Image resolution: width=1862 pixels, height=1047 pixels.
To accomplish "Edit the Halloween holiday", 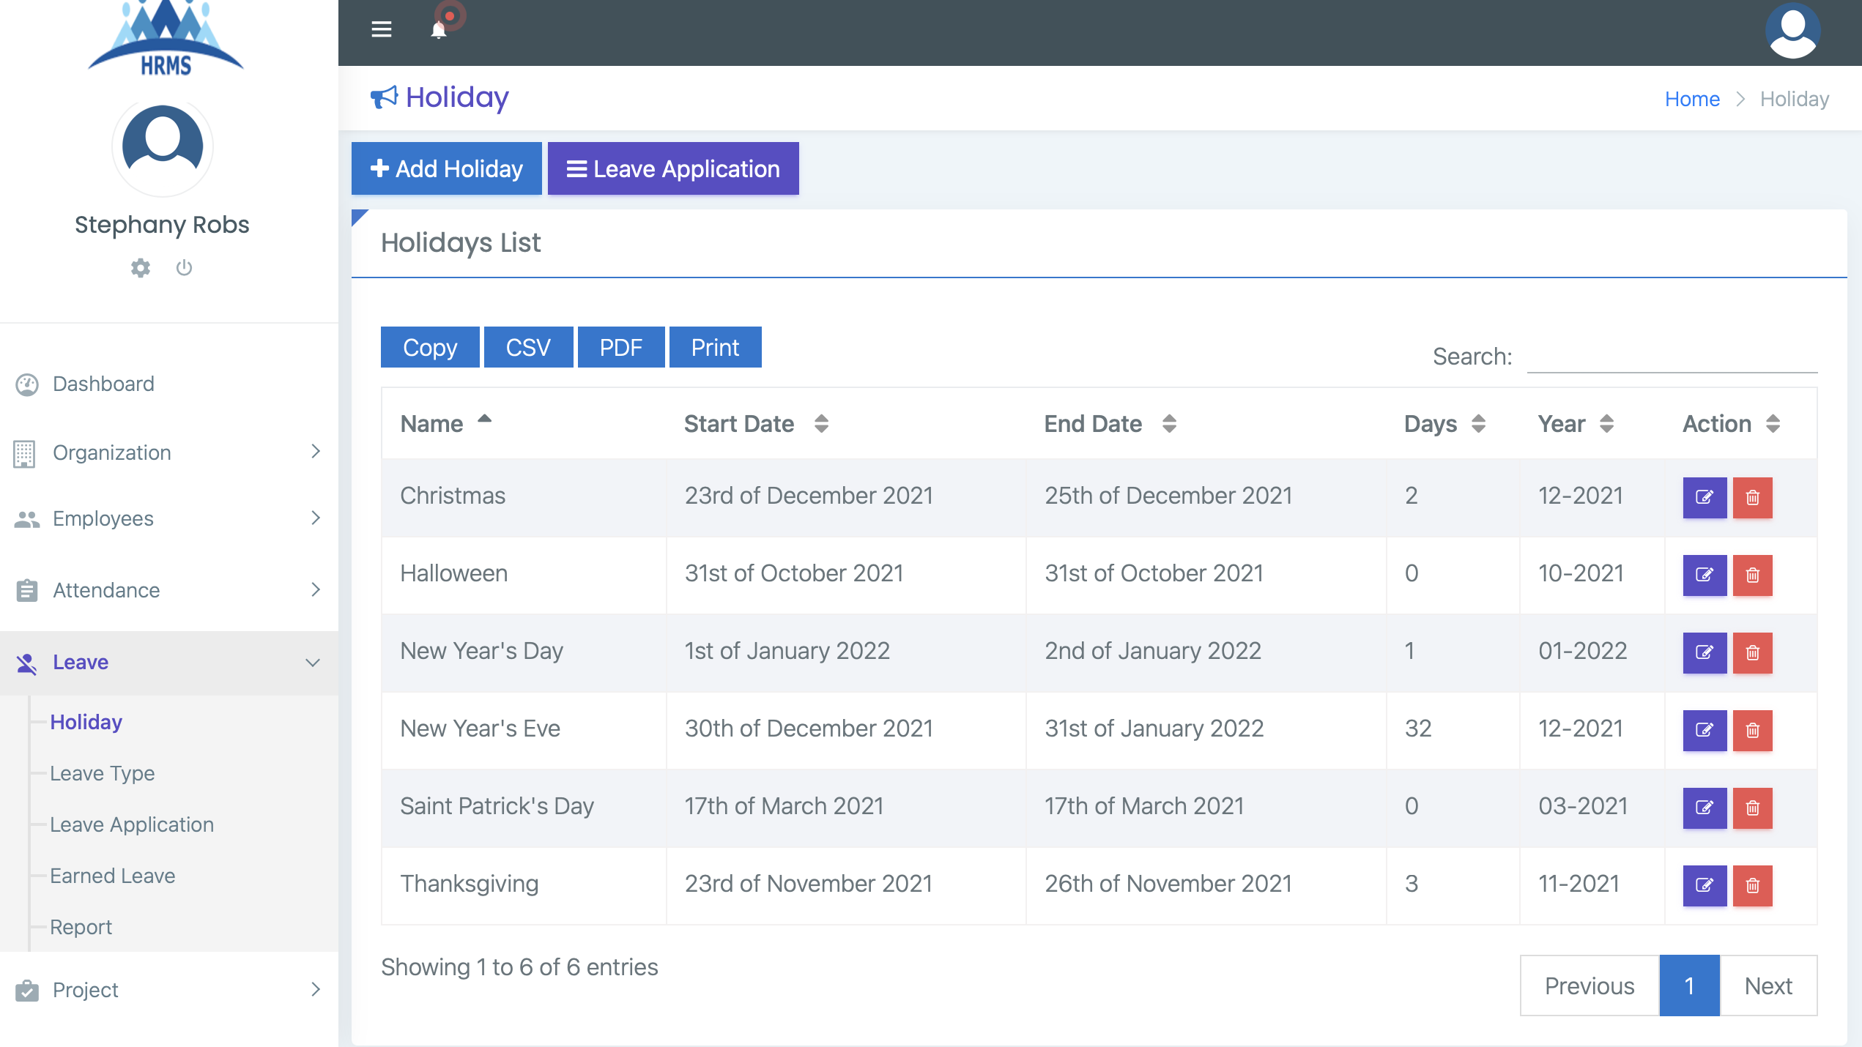I will click(x=1705, y=575).
